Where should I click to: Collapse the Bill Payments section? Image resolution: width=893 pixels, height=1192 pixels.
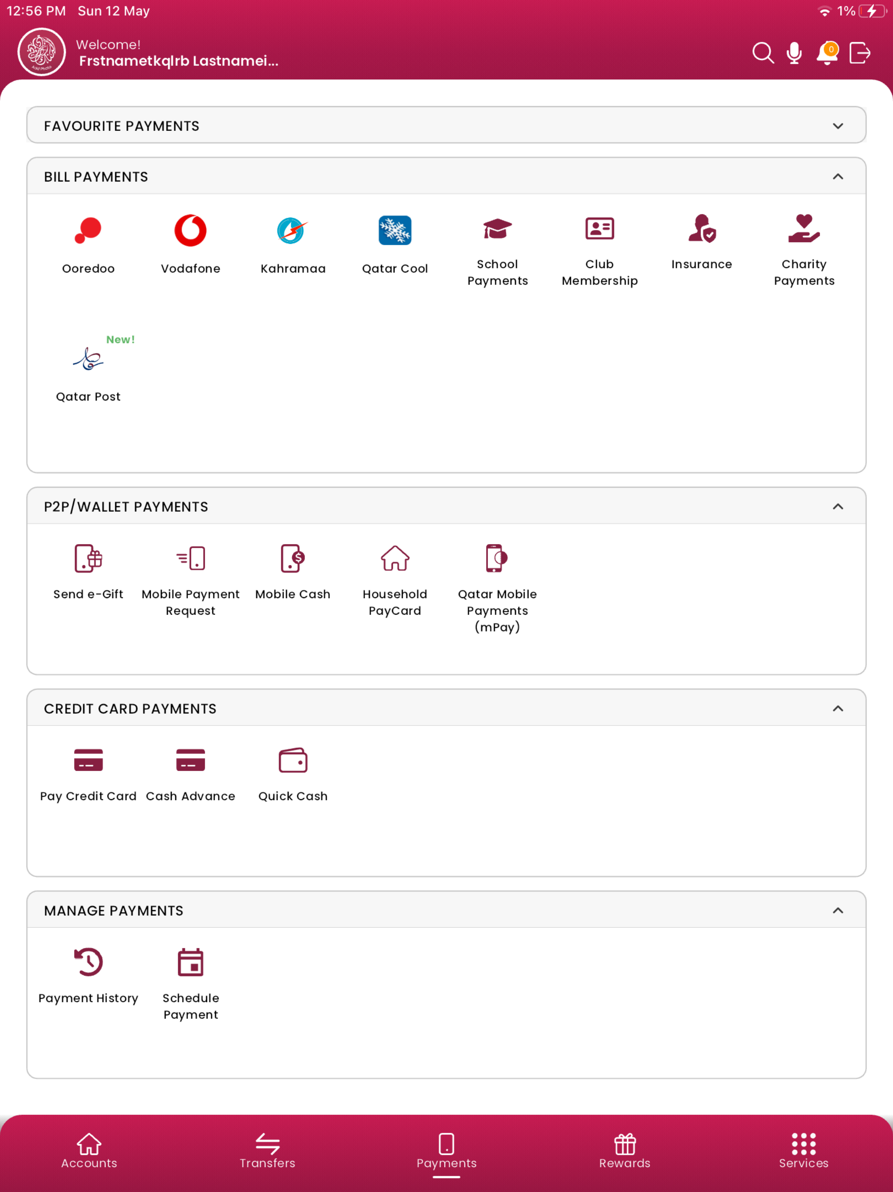coord(838,176)
